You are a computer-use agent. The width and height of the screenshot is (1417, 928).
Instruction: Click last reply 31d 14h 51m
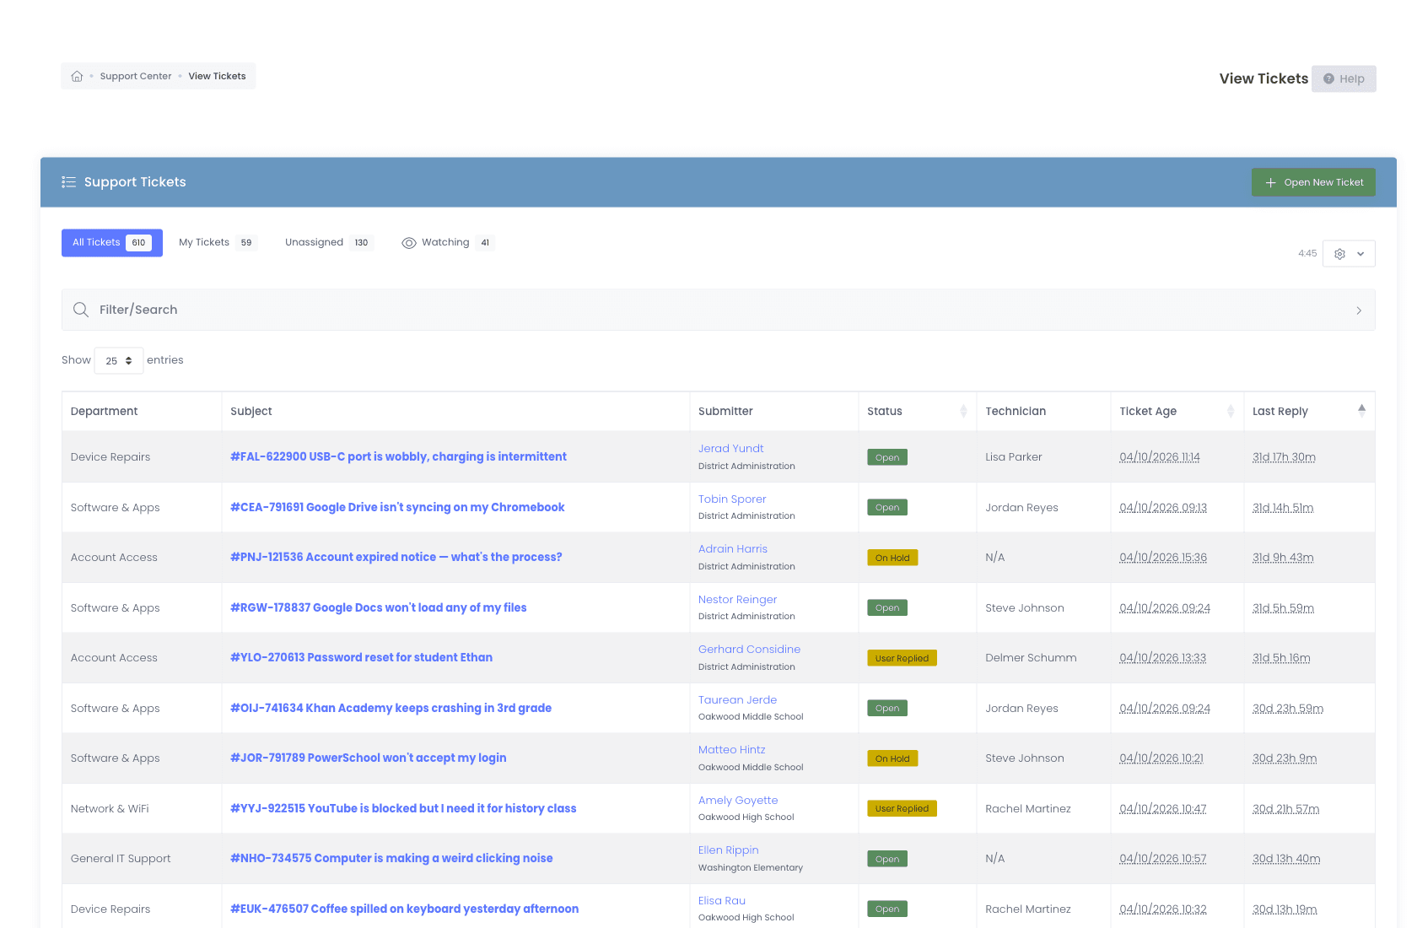click(1283, 508)
